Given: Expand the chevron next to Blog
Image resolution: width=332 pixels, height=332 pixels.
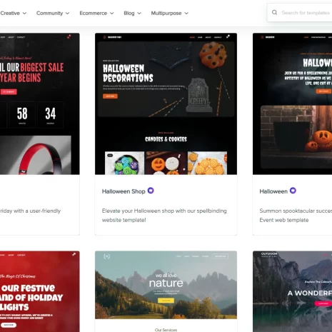Looking at the screenshot, I should 139,14.
